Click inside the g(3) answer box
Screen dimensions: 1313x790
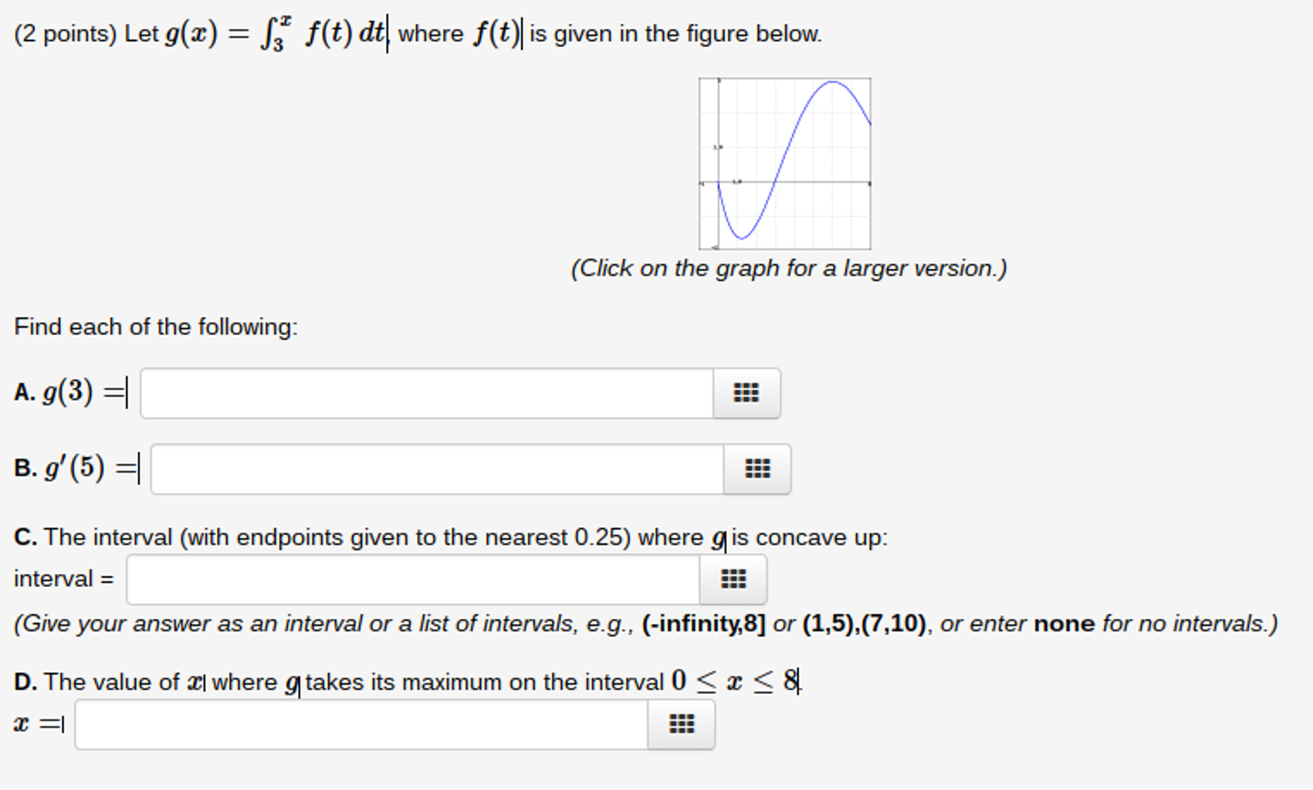(x=424, y=393)
